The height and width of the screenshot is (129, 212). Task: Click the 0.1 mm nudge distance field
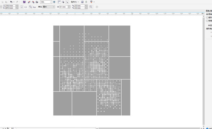(63, 7)
